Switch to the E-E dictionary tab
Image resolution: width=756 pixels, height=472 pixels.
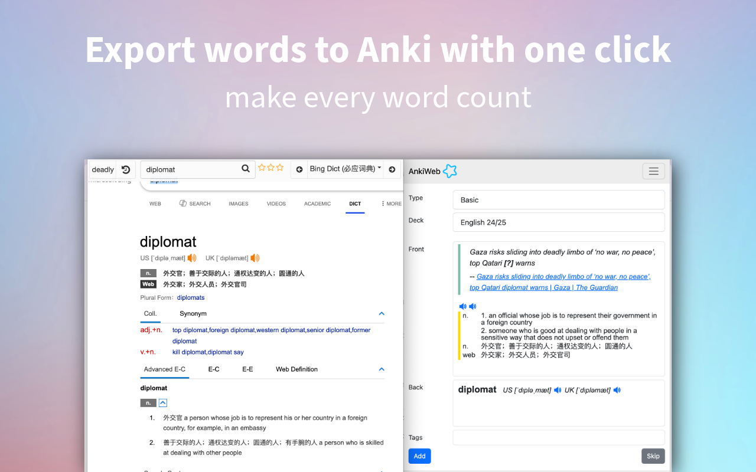click(x=247, y=369)
